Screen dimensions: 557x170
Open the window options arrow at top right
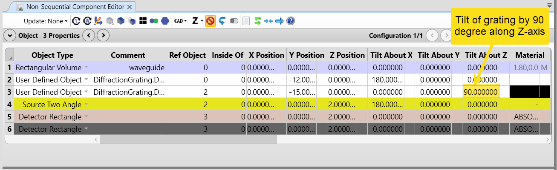click(x=550, y=5)
